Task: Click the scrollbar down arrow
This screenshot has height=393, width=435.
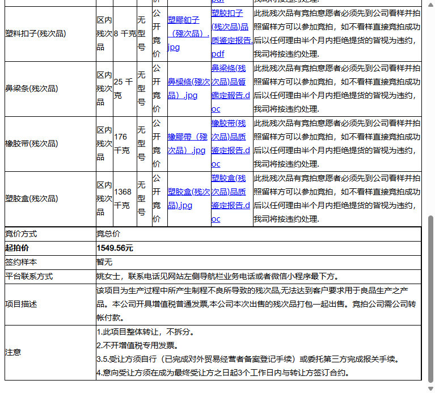Action: (x=430, y=388)
